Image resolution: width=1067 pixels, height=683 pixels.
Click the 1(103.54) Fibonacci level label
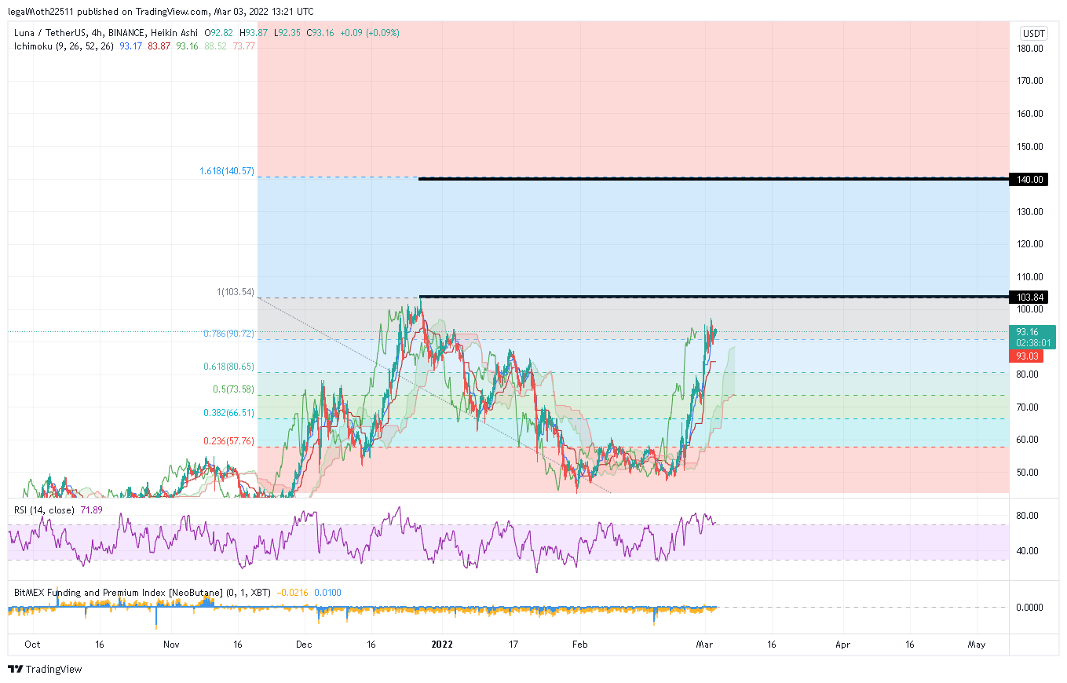pyautogui.click(x=236, y=292)
